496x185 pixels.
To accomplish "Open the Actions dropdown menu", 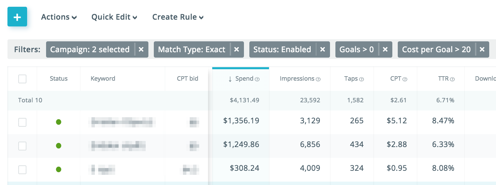I will coord(59,17).
